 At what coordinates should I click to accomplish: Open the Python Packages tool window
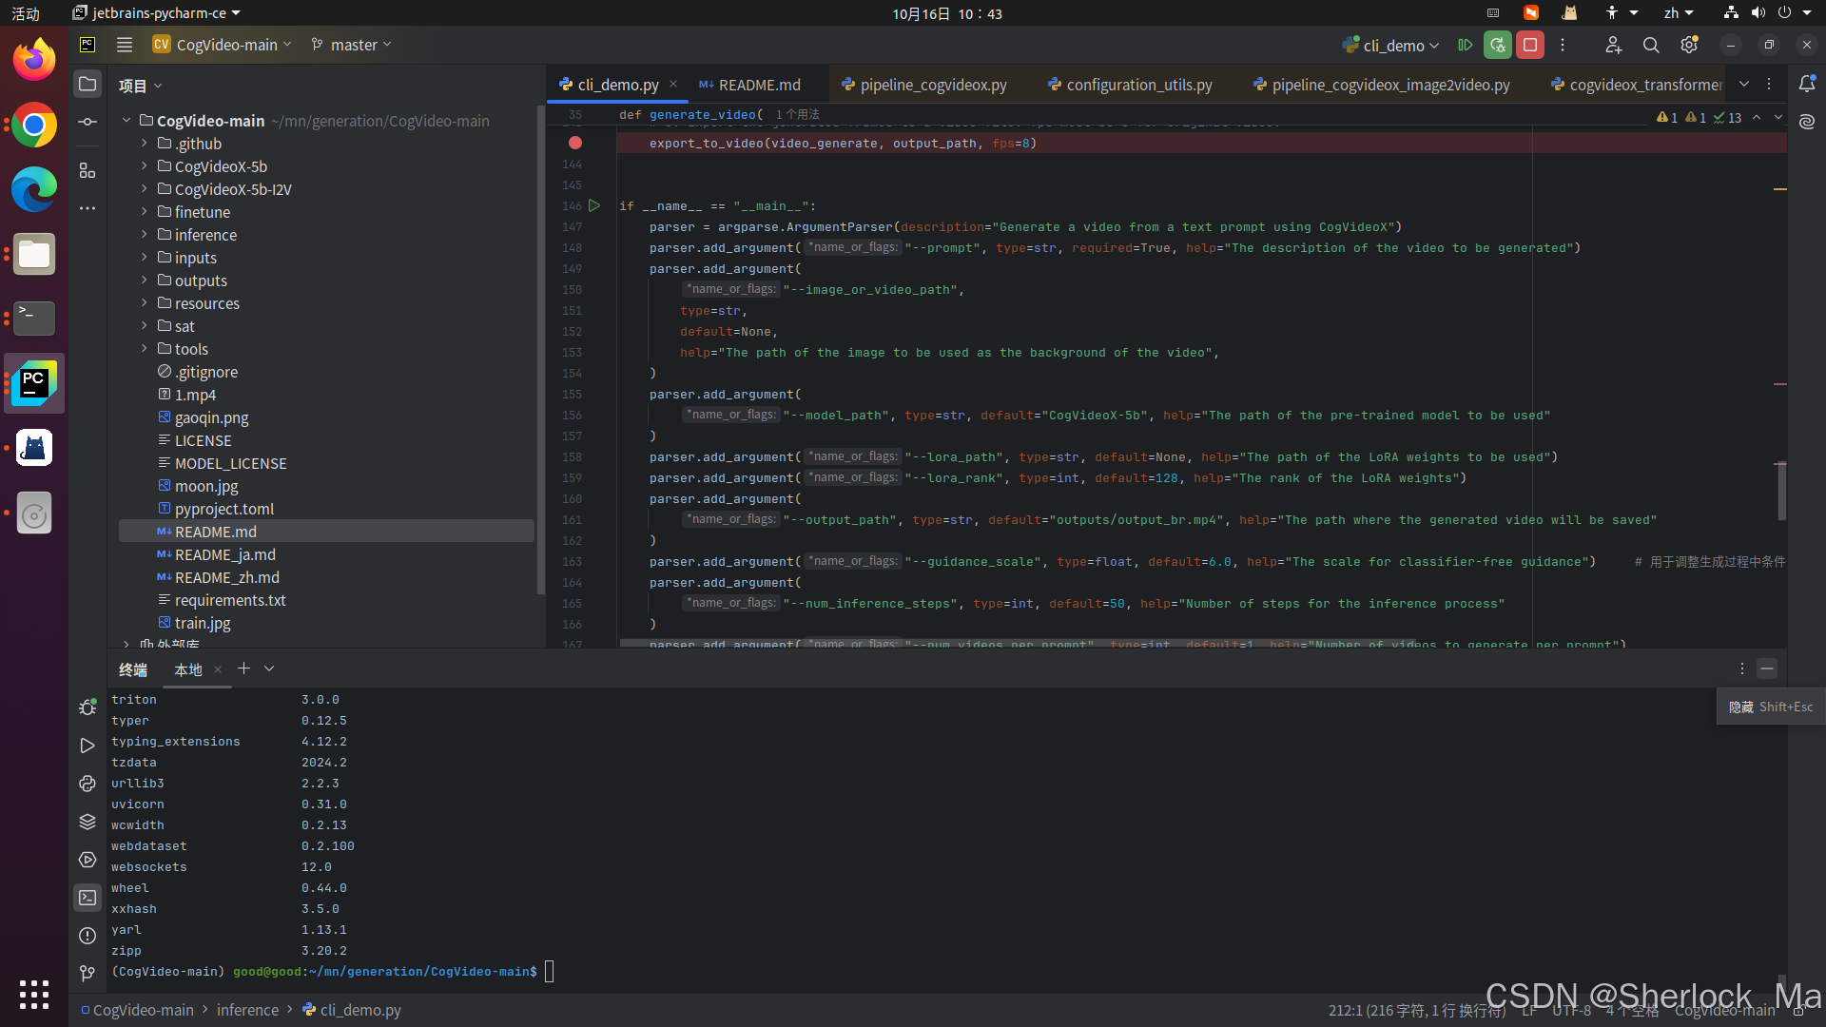pyautogui.click(x=87, y=822)
